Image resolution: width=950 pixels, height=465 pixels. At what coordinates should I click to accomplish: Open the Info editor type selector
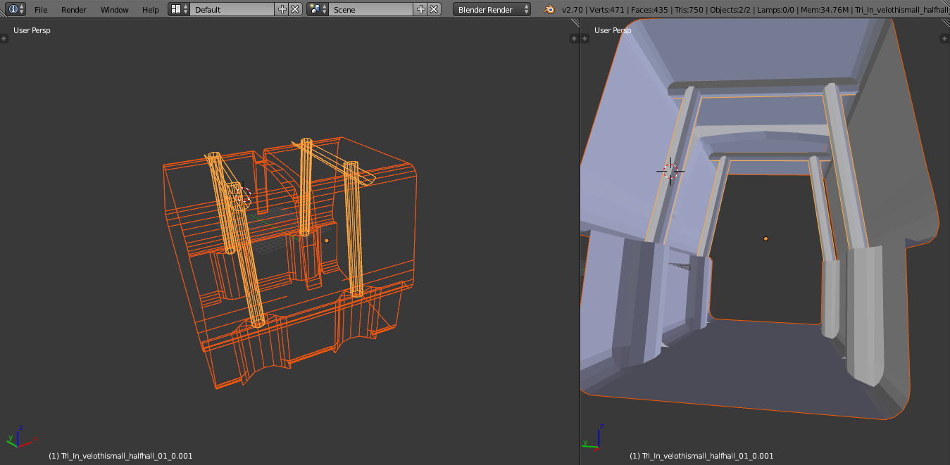pos(16,9)
